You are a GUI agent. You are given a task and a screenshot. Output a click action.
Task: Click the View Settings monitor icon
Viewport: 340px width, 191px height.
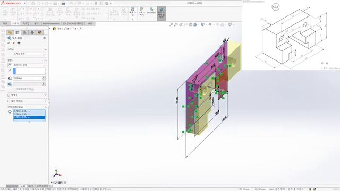pyautogui.click(x=230, y=24)
